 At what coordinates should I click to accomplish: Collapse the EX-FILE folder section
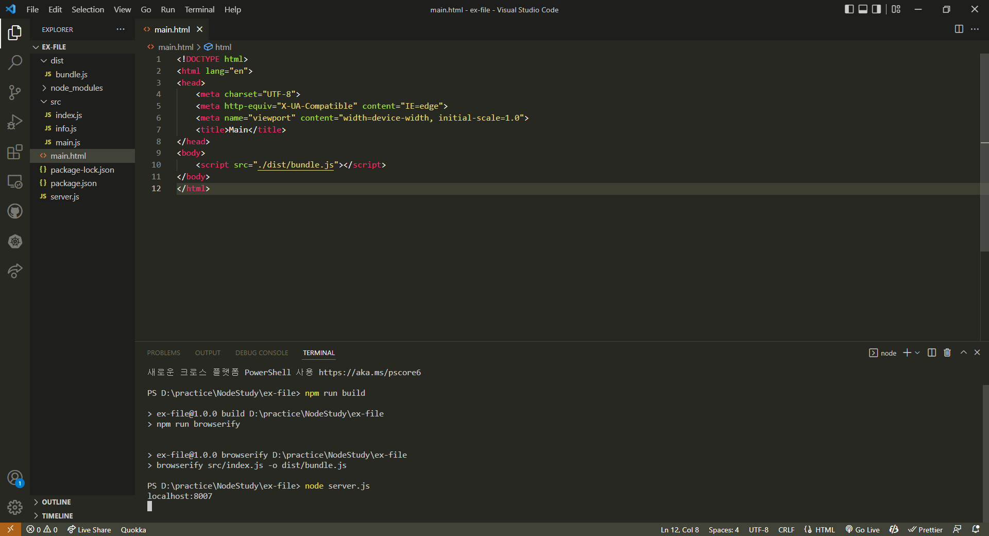[82, 47]
